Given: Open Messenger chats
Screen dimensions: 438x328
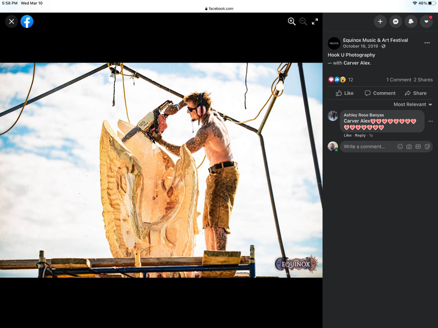Looking at the screenshot, I should click(396, 21).
